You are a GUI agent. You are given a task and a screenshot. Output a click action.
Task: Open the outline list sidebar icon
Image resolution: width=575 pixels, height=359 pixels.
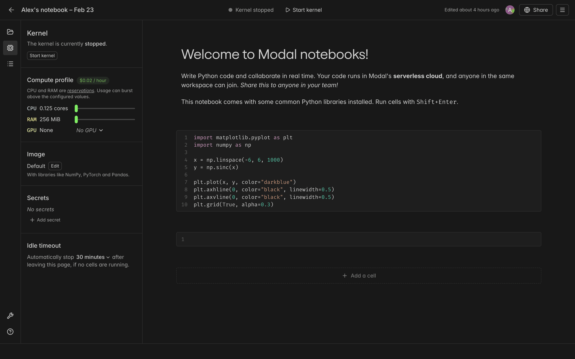(x=10, y=64)
